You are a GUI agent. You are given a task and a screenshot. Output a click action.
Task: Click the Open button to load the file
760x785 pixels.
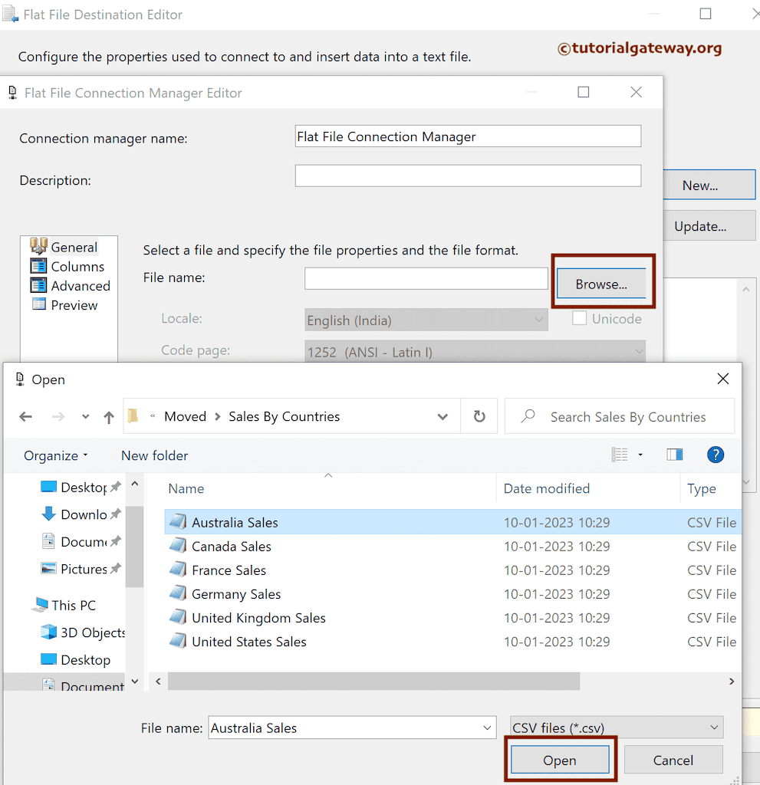tap(560, 760)
